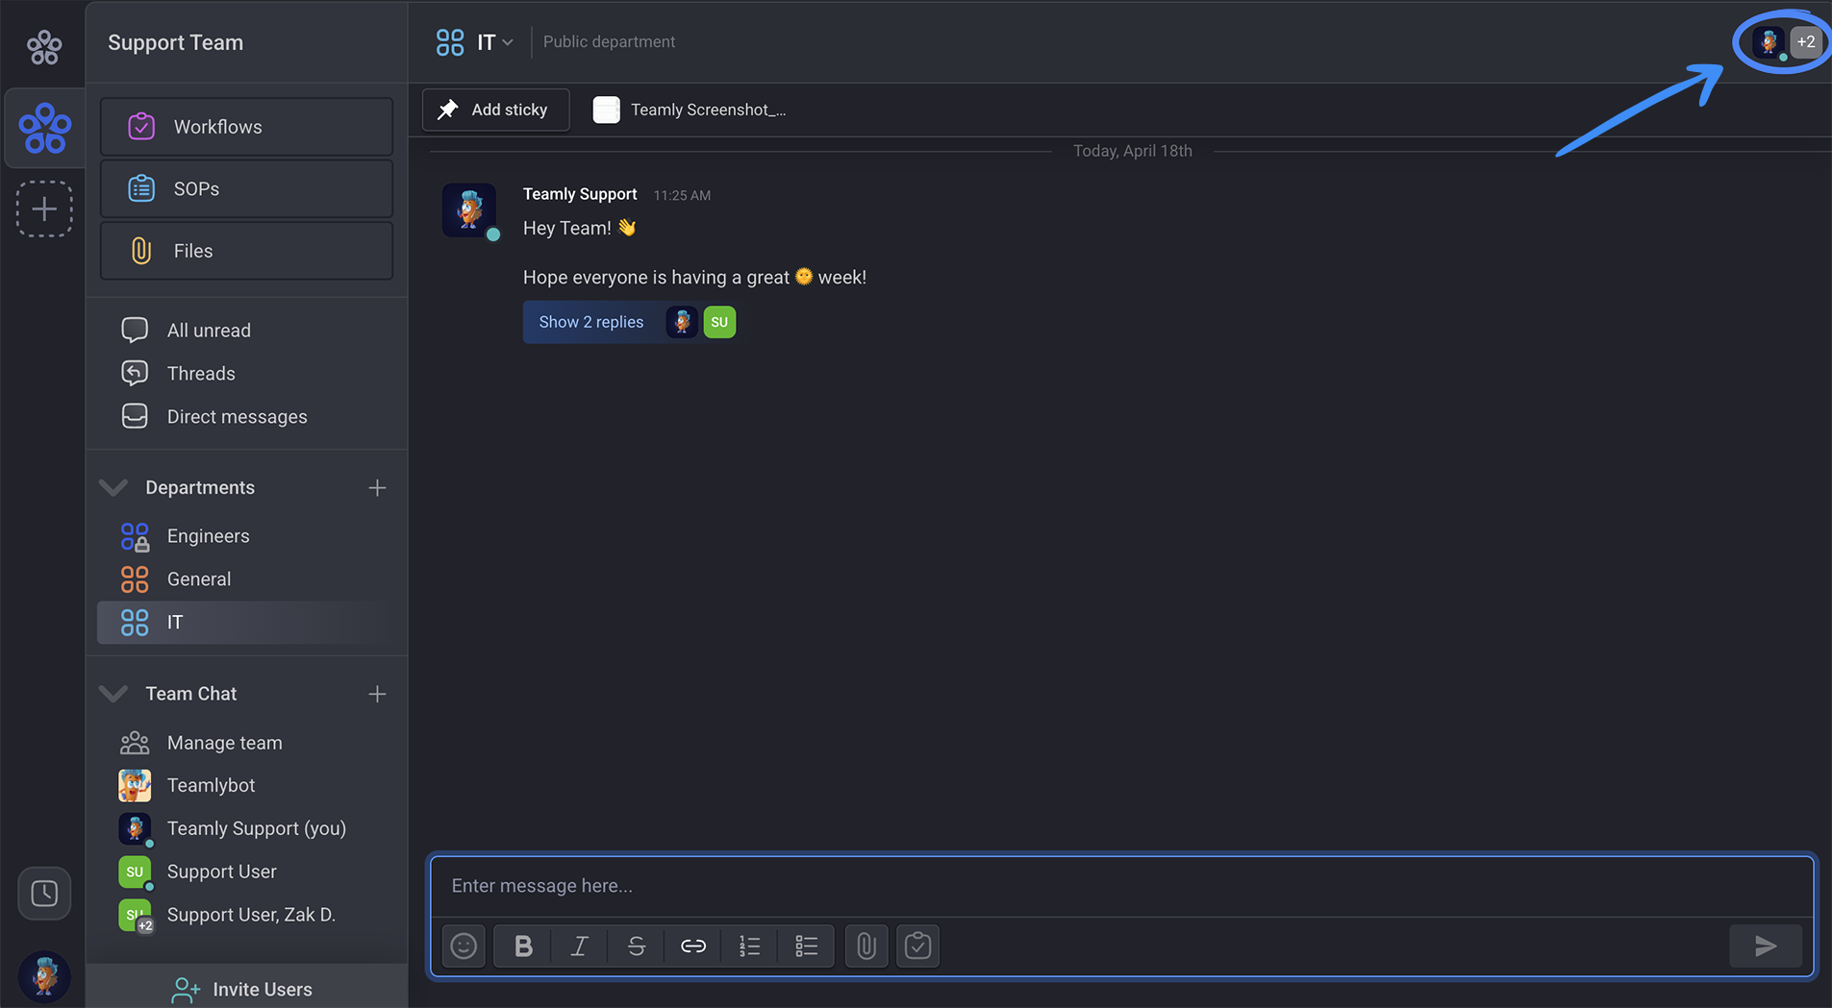Click the Teamly Support sender name
This screenshot has height=1008, width=1832.
(580, 194)
